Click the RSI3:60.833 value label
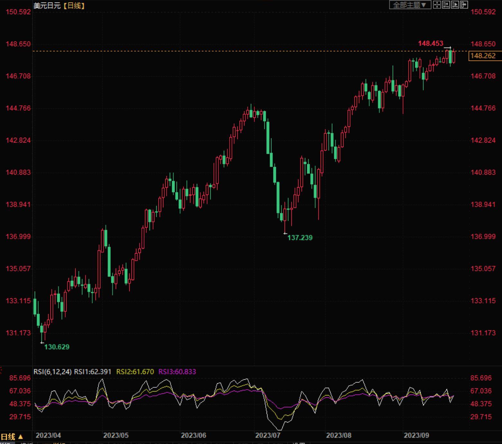The height and width of the screenshot is (444, 502). [x=177, y=372]
